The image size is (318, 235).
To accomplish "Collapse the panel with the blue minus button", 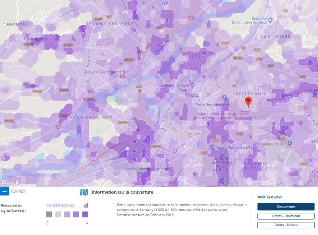I will coord(4,191).
